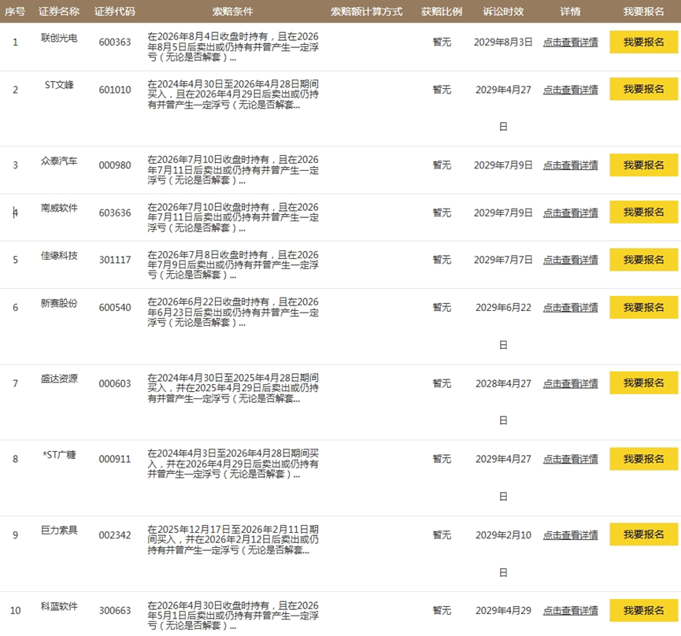Open 点击查看详情 link for ST文峰
The width and height of the screenshot is (681, 636).
click(x=570, y=90)
